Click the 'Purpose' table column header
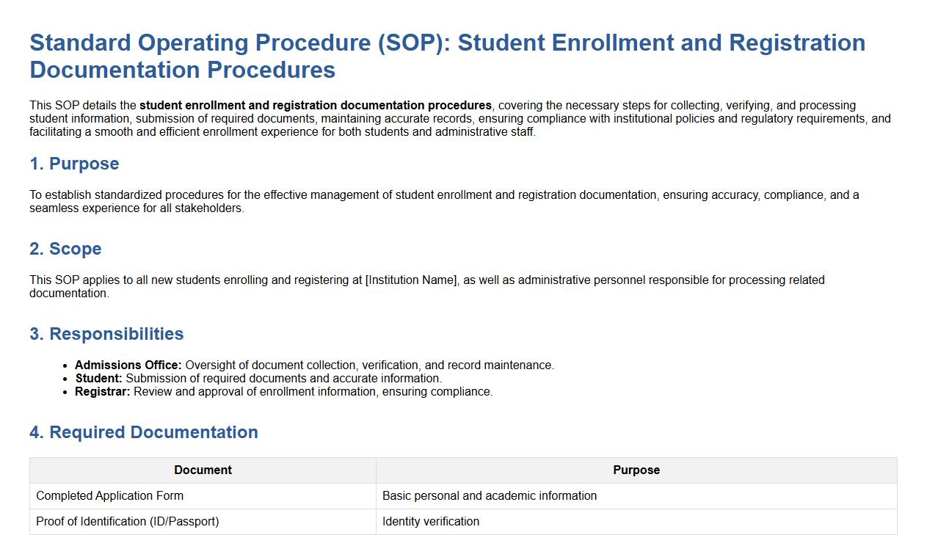927x535 pixels. (636, 470)
